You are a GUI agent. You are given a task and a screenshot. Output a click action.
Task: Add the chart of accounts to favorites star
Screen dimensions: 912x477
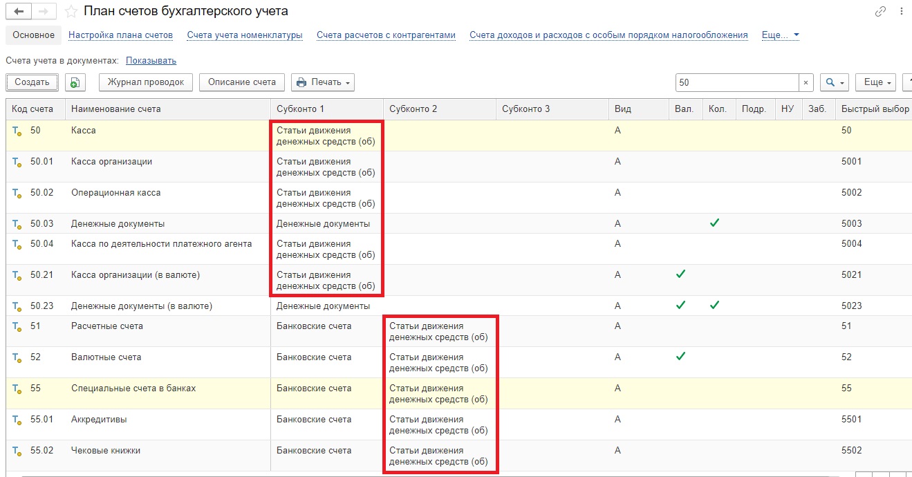click(71, 12)
